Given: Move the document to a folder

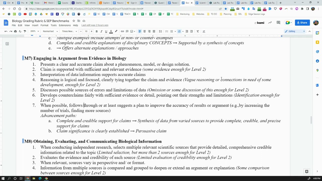Looking at the screenshot, I should (x=79, y=21).
